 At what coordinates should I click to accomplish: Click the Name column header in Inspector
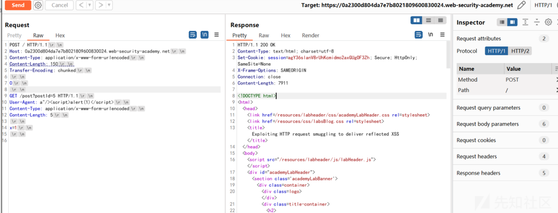481,69
